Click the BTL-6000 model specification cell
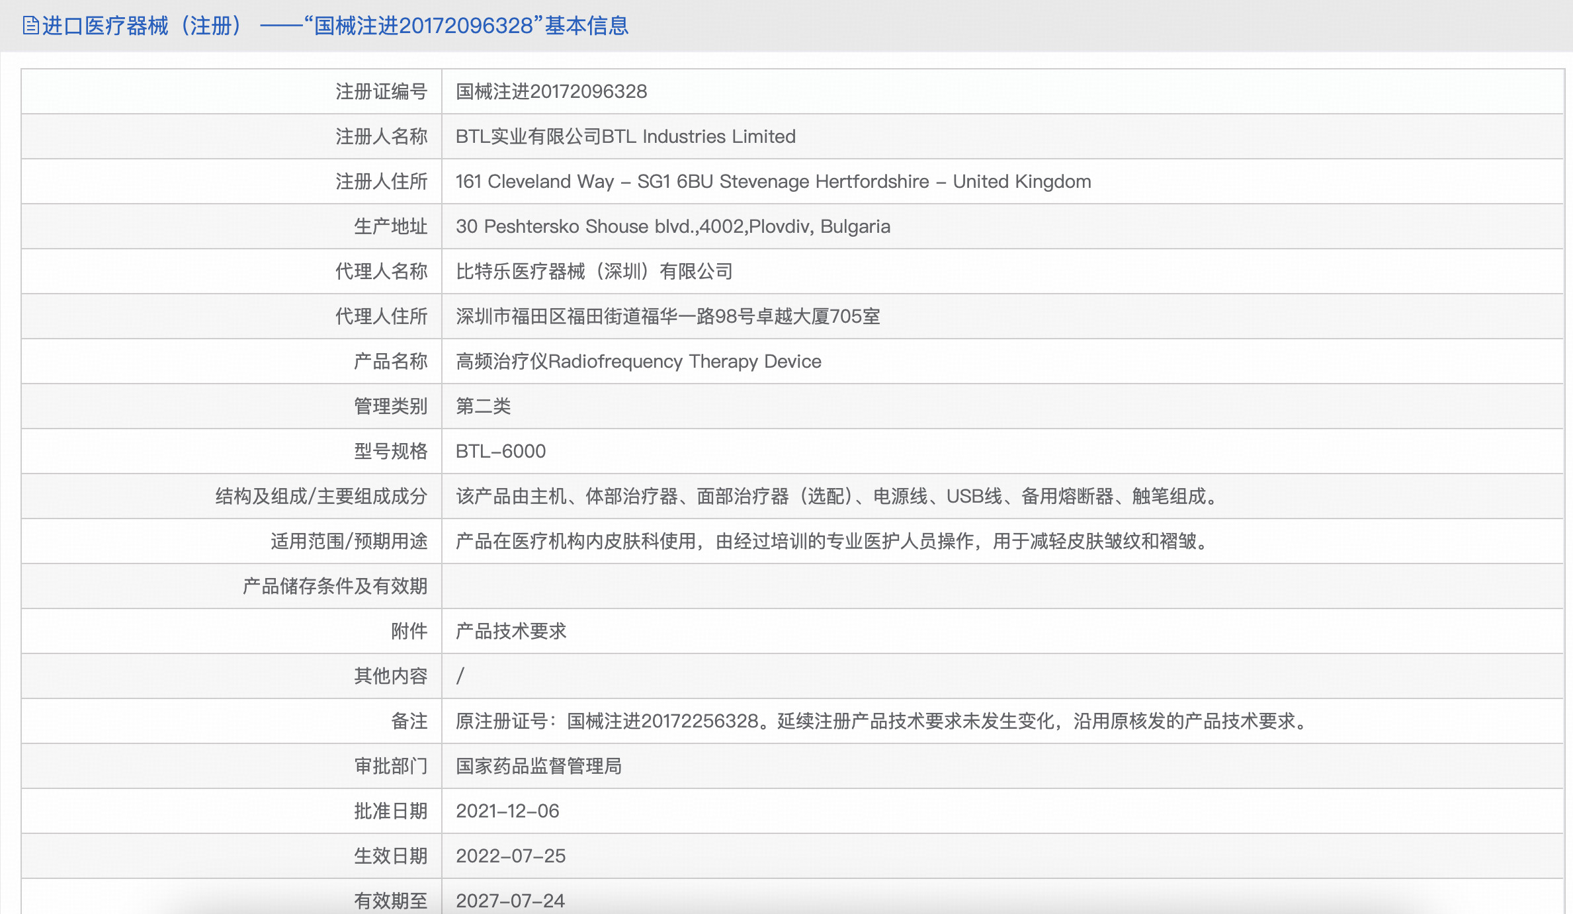The height and width of the screenshot is (914, 1573). tap(501, 451)
